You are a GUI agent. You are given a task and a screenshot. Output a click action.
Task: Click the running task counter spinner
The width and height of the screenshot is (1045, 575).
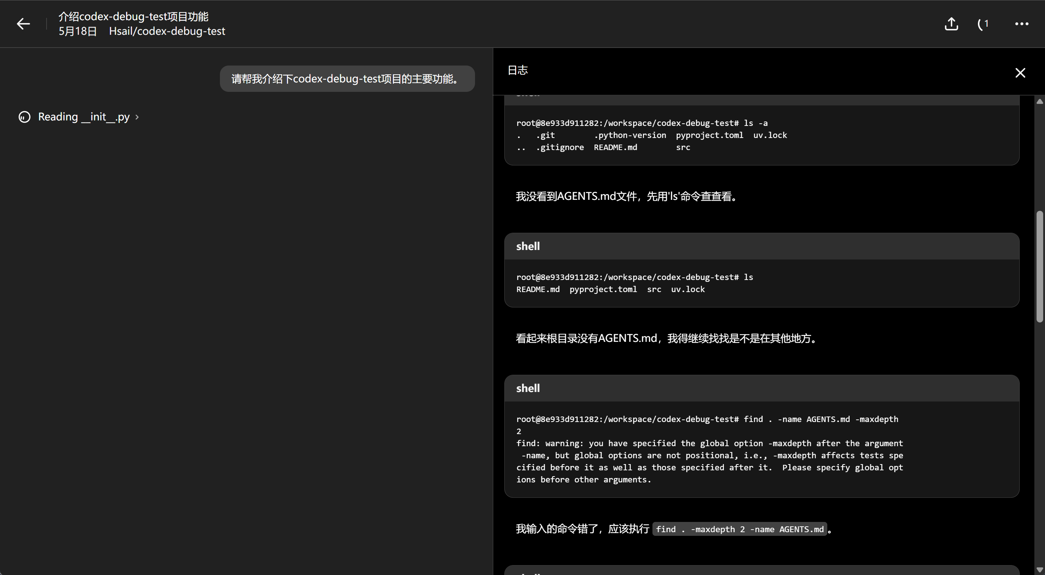coord(983,24)
